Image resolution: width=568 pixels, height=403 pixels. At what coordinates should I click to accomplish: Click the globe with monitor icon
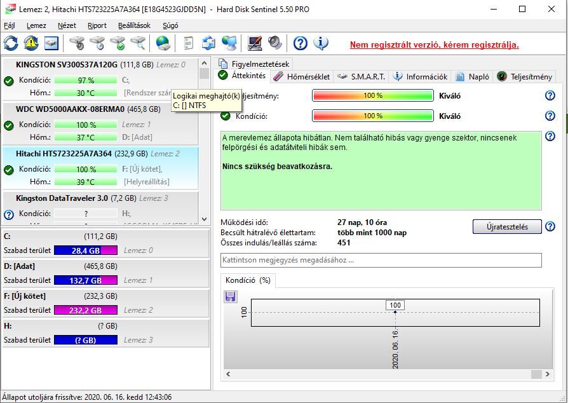coord(229,43)
